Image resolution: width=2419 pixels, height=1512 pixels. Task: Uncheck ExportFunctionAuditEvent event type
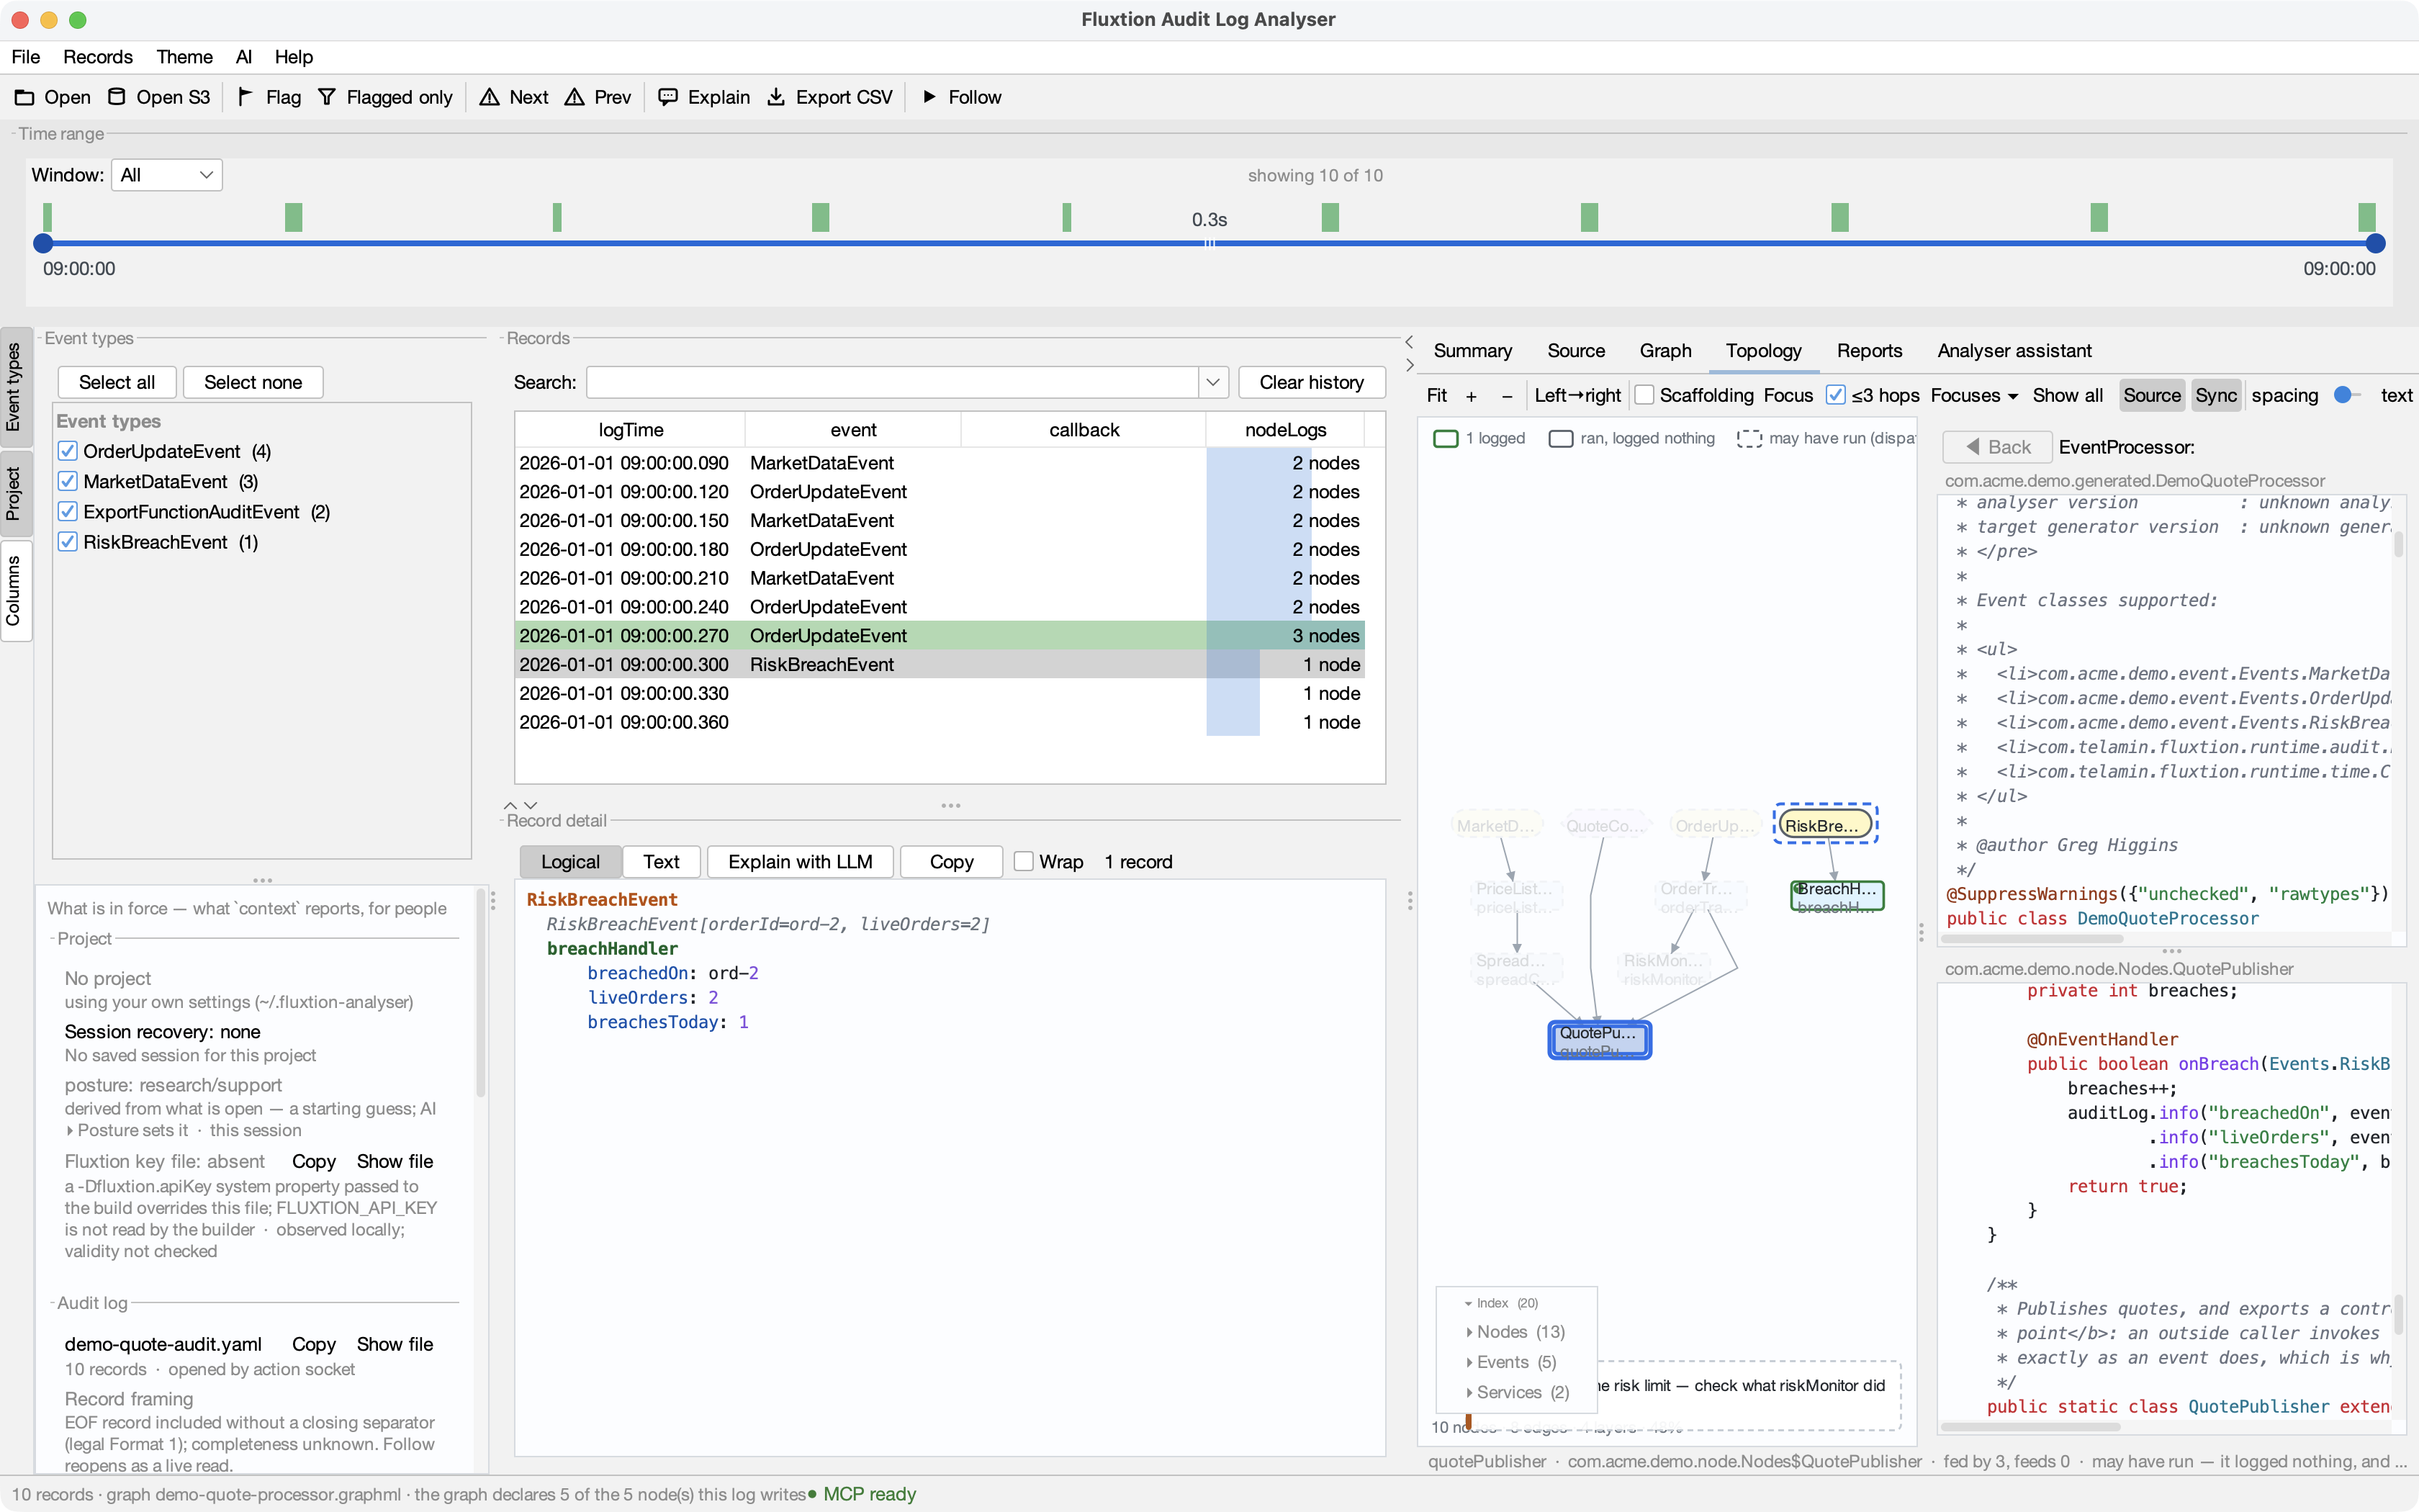coord(68,511)
